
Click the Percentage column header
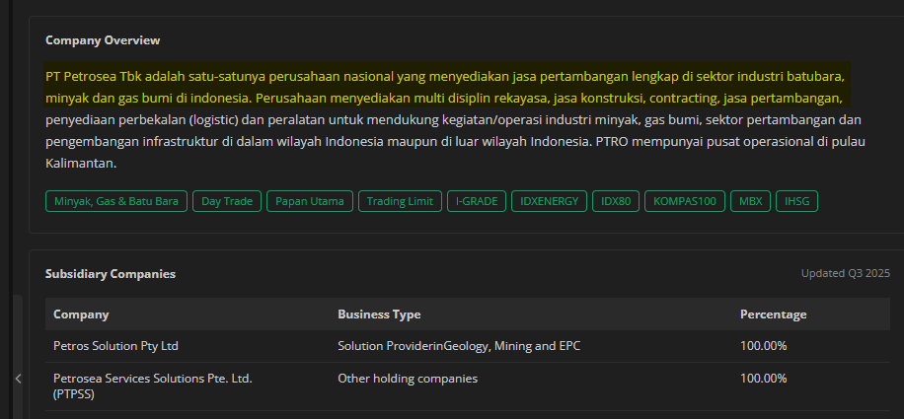[773, 314]
